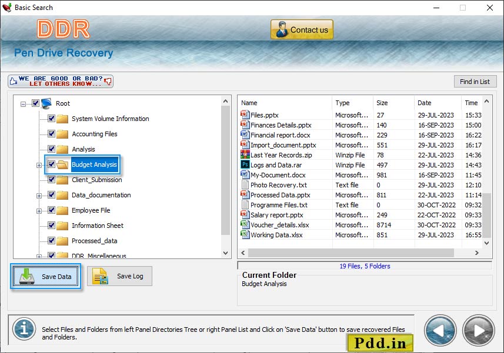Uncheck the Root checkbox

coord(35,103)
